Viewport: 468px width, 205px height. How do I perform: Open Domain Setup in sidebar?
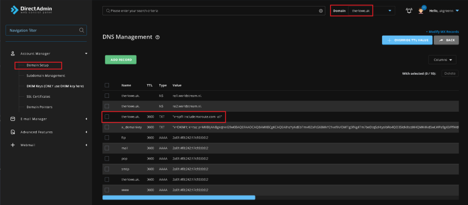point(37,65)
